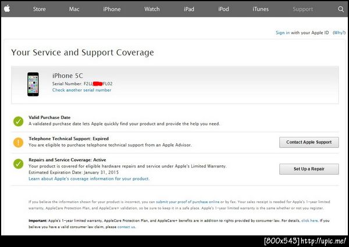Open the search magnifier icon
Image resolution: width=349 pixels, height=247 pixels.
click(341, 9)
